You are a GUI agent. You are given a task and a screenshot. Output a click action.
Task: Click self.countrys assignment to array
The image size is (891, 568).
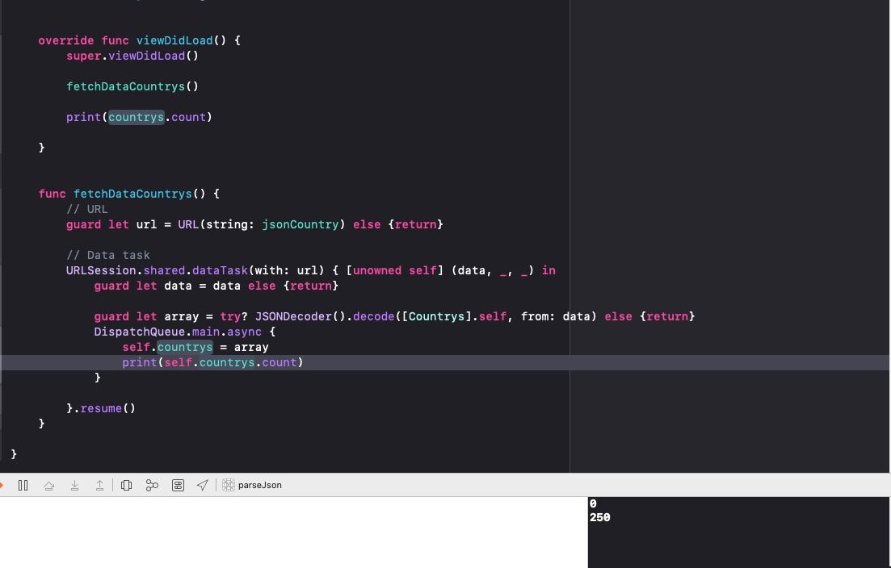tap(195, 347)
